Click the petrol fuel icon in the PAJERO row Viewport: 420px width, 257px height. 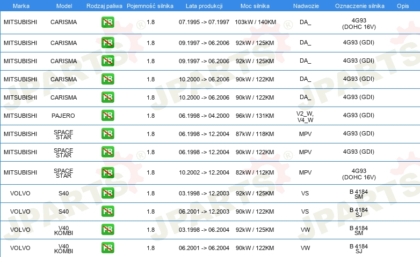pyautogui.click(x=107, y=116)
